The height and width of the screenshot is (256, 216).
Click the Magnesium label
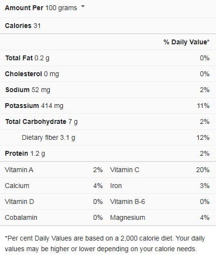128,217
